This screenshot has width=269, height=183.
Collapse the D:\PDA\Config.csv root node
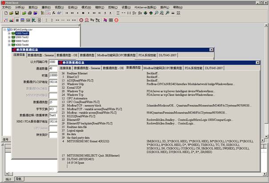5,29
